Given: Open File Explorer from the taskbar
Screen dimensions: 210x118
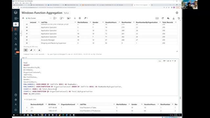Looking at the screenshot, I should 28,115.
